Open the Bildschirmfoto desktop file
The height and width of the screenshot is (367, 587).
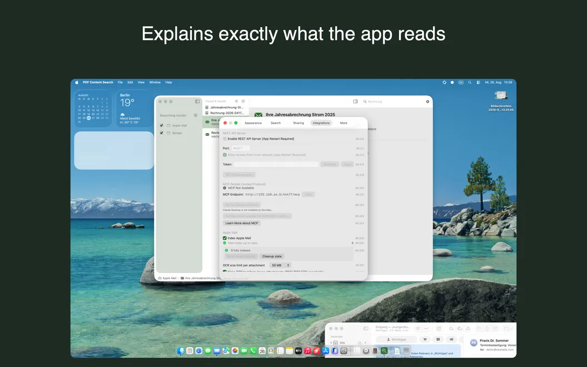(x=501, y=101)
